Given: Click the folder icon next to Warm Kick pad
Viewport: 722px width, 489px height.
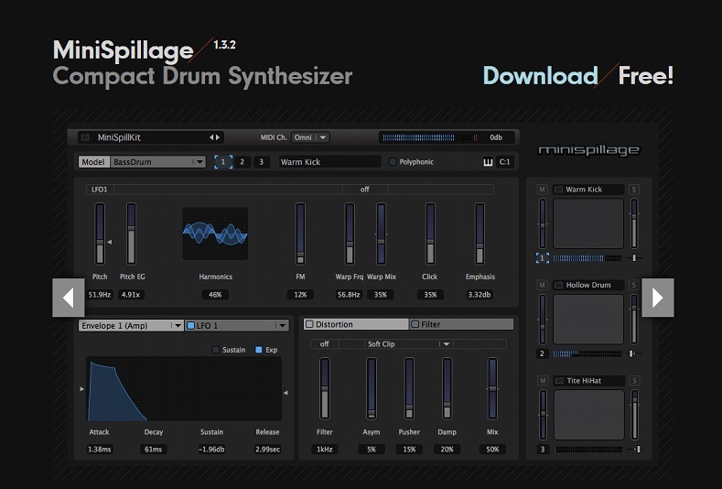Looking at the screenshot, I should [x=558, y=190].
